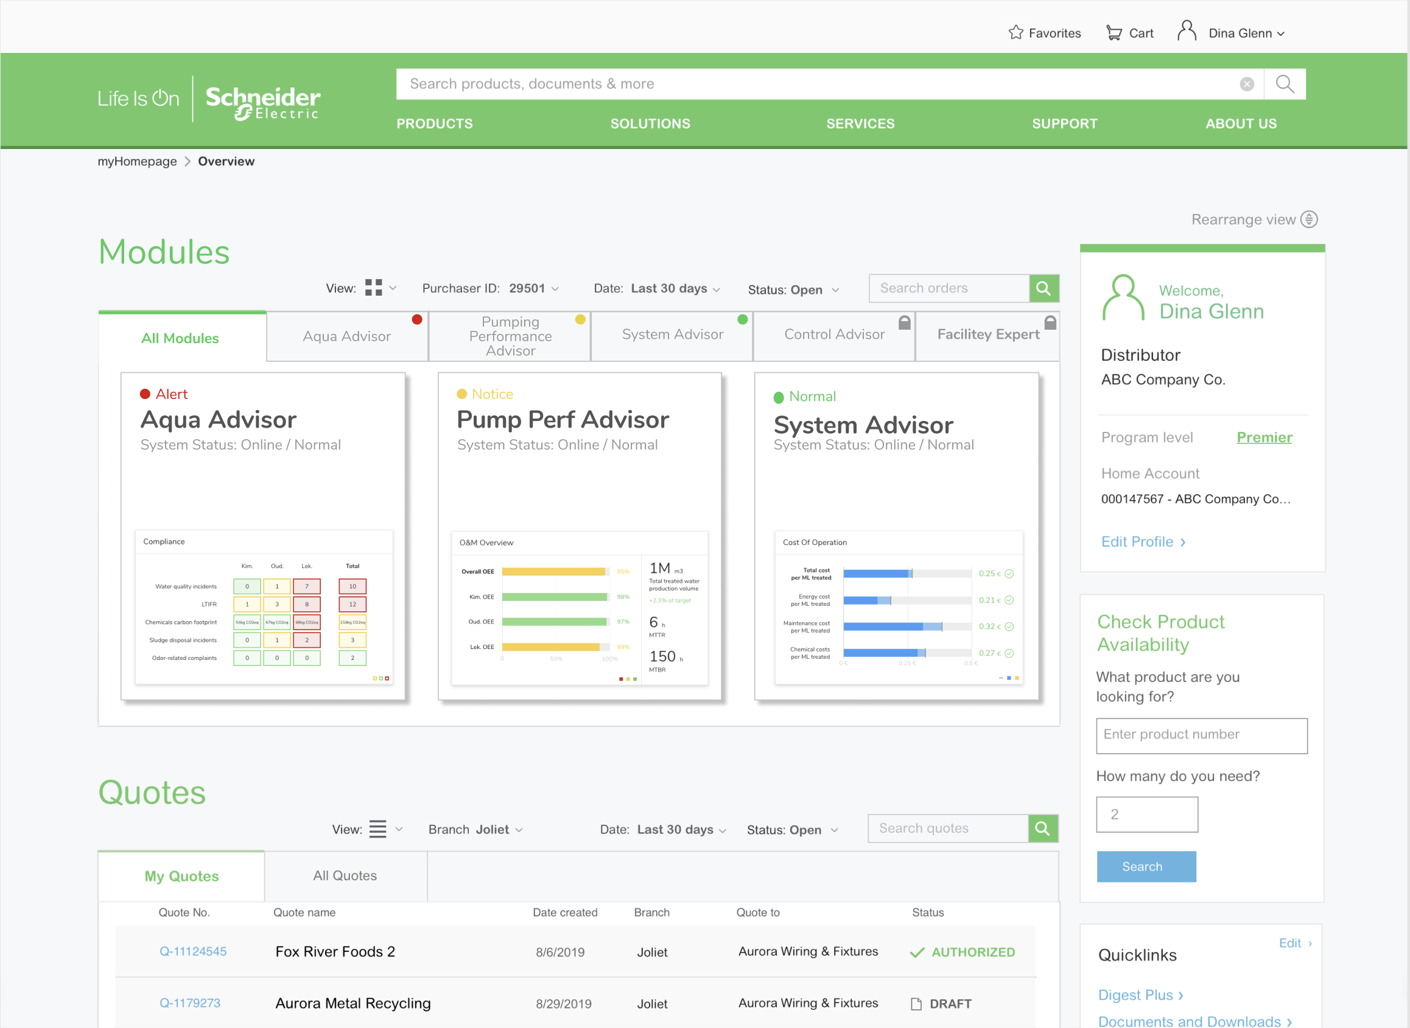Open the SERVICES menu

click(x=860, y=124)
